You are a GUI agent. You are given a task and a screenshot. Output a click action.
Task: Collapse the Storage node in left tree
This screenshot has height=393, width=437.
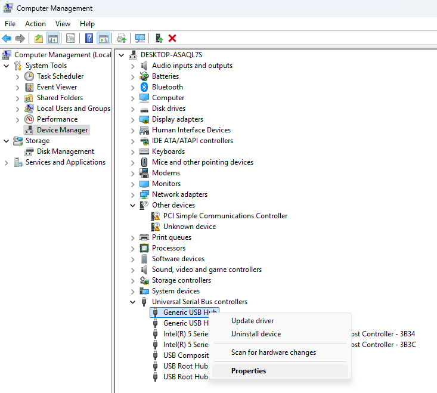pyautogui.click(x=7, y=141)
